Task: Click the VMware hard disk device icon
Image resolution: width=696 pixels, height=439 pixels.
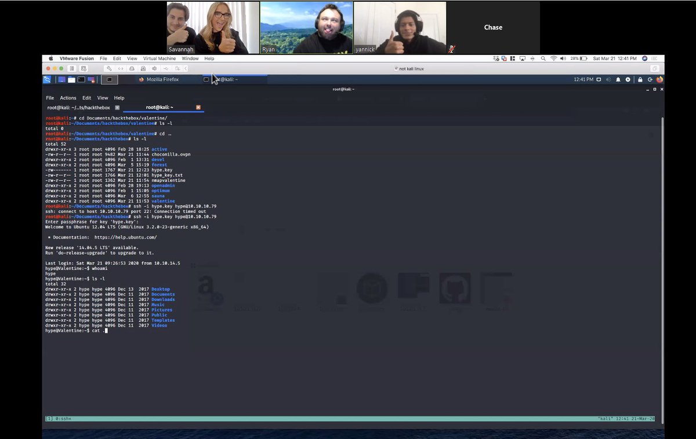Action: (x=132, y=68)
